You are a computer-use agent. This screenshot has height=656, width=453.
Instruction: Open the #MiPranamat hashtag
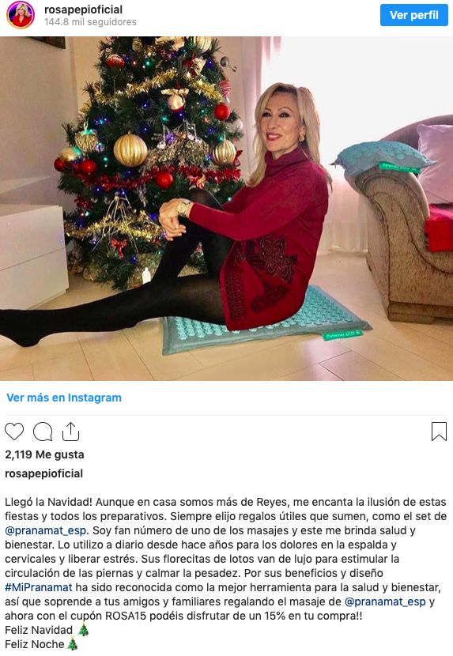39,587
